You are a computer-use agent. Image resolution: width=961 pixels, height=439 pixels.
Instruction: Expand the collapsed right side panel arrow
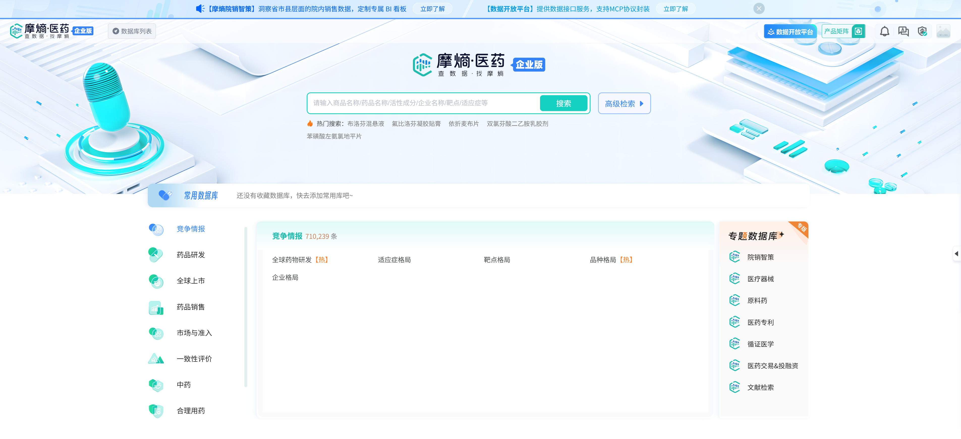[956, 254]
